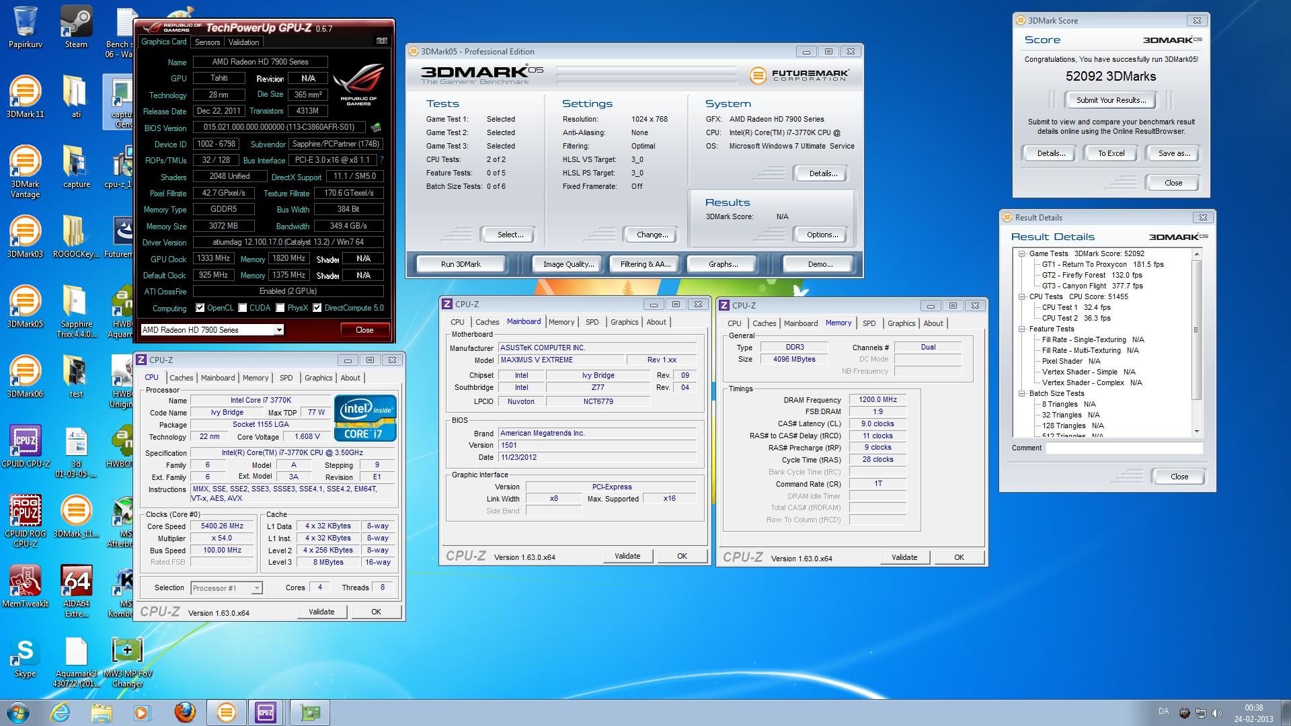Switch to GPU-Z Sensors tab
The width and height of the screenshot is (1291, 726).
pos(207,42)
